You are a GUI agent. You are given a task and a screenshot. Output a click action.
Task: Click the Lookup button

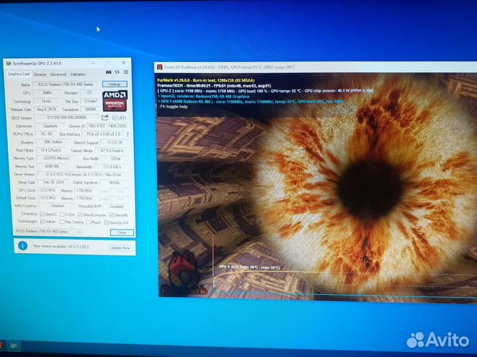[115, 84]
